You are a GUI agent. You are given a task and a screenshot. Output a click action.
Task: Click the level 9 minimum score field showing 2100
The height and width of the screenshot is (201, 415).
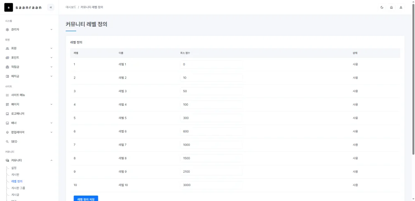(211, 172)
